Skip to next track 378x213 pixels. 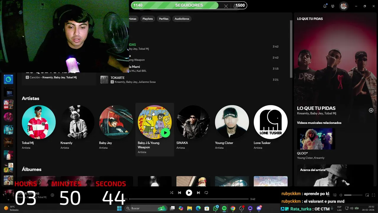198,193
